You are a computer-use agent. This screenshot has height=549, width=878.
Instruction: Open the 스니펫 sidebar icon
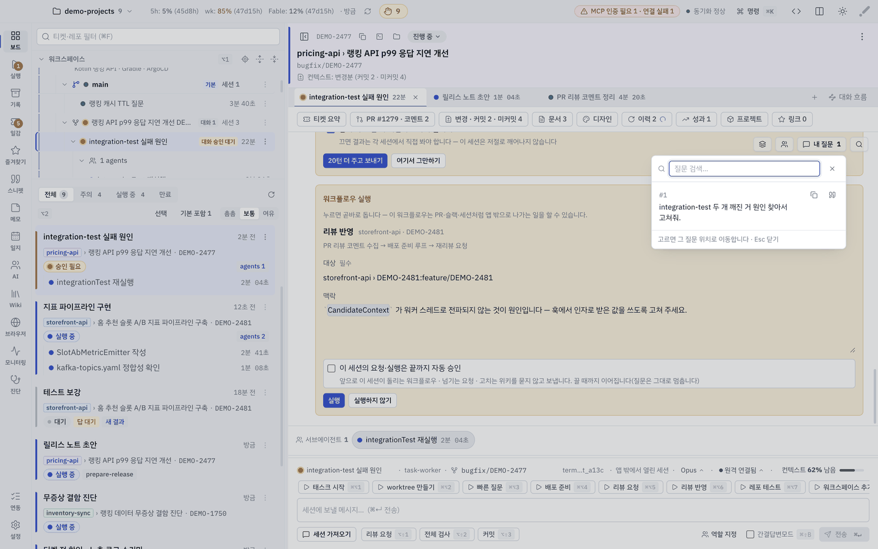[15, 184]
